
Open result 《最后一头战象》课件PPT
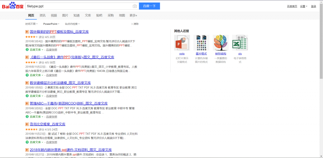72,57
